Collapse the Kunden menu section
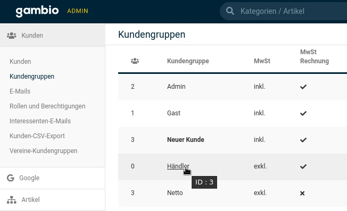The image size is (347, 211). pyautogui.click(x=53, y=36)
